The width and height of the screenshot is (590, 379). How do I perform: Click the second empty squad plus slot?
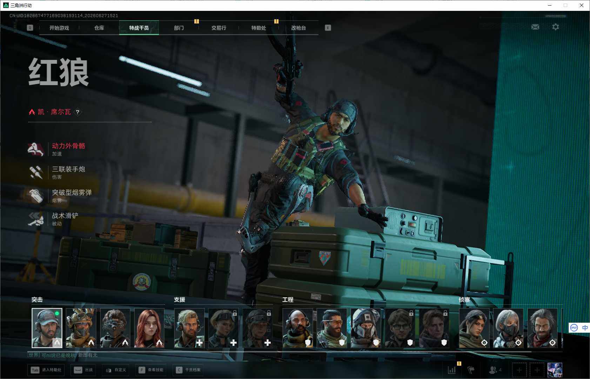tap(537, 370)
